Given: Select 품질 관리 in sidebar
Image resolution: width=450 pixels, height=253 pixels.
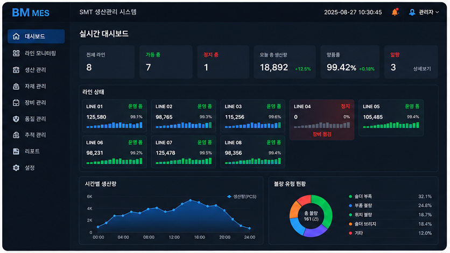Looking at the screenshot, I should [x=36, y=119].
